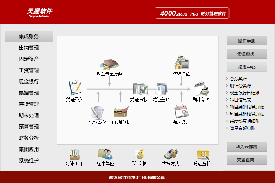Screen dimensions: 275x183
Task: Select the 固定资产 sidebar menu item
Action: [x=29, y=59]
